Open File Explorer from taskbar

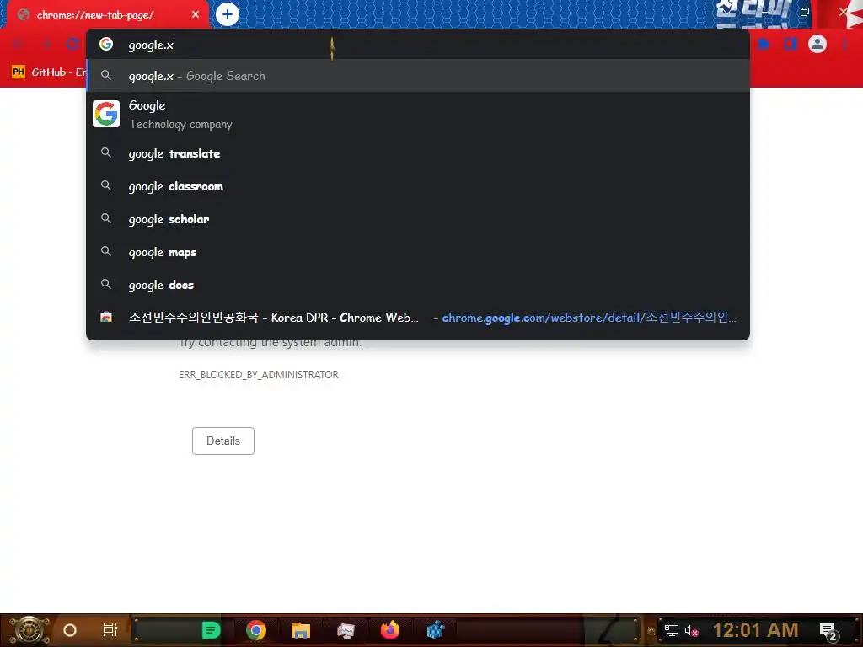(301, 630)
